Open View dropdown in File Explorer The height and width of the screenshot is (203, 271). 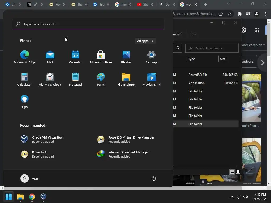pyautogui.click(x=178, y=34)
